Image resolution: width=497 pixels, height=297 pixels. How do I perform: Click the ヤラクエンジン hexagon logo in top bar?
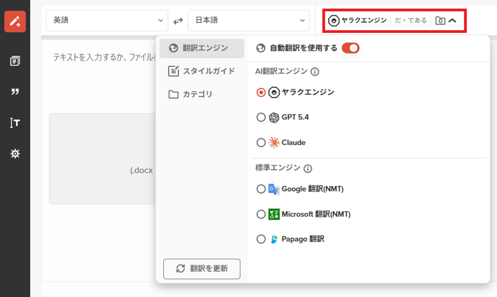point(334,21)
